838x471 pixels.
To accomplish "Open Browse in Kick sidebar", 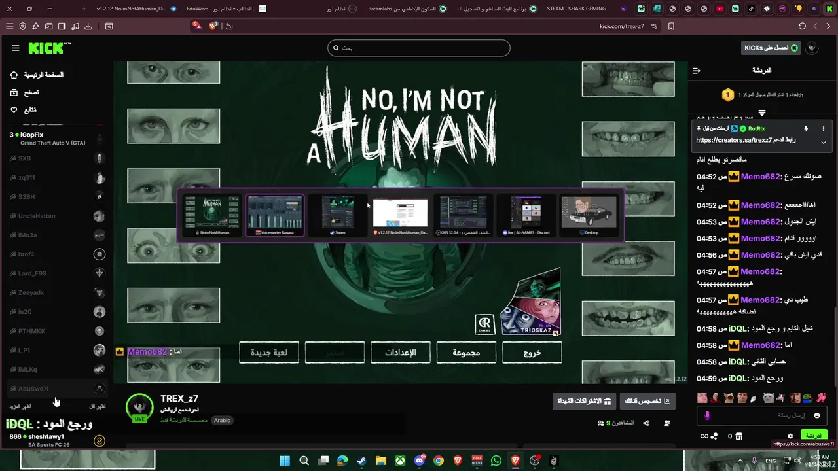I will pyautogui.click(x=24, y=92).
